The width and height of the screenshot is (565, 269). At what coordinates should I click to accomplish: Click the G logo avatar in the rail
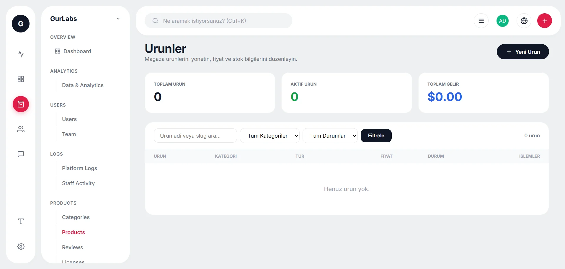tap(21, 24)
